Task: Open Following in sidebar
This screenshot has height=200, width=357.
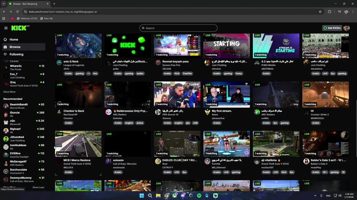Action: click(24, 54)
